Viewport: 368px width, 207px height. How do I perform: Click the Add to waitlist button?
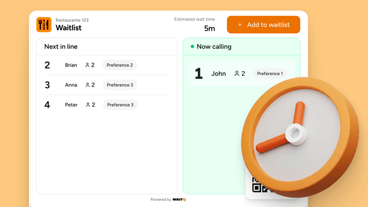coord(263,25)
